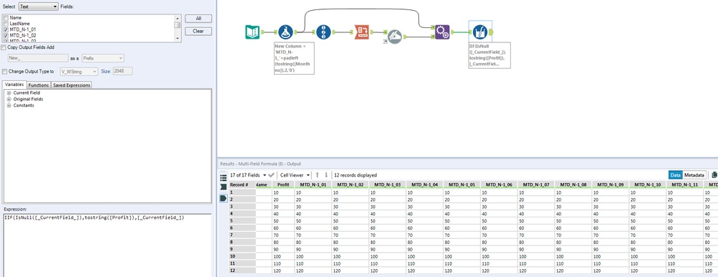The width and height of the screenshot is (718, 277).
Task: Click the Clear button to deselect fields
Action: pos(198,32)
